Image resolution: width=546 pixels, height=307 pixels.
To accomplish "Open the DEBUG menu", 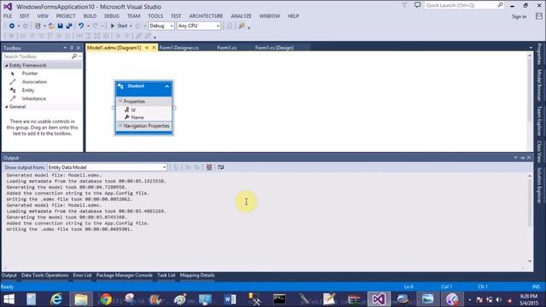I will (x=112, y=16).
